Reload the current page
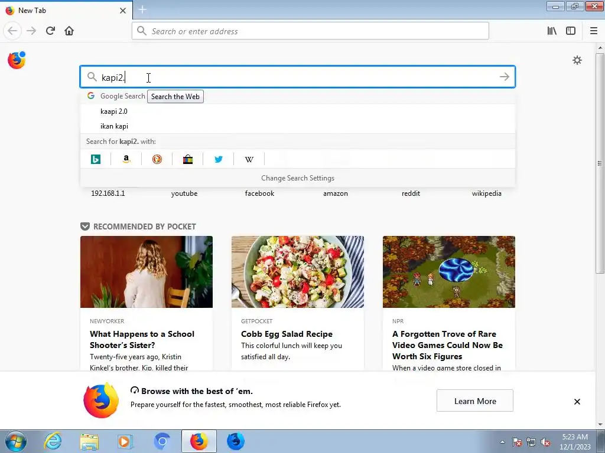This screenshot has height=453, width=605. [x=50, y=31]
